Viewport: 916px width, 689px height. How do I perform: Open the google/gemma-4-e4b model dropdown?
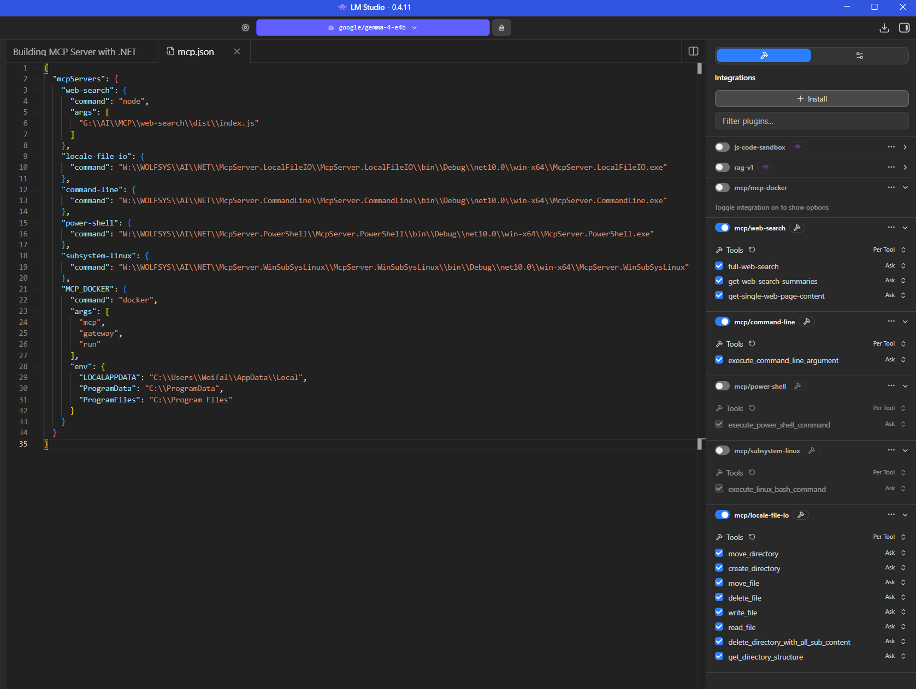[x=373, y=27]
